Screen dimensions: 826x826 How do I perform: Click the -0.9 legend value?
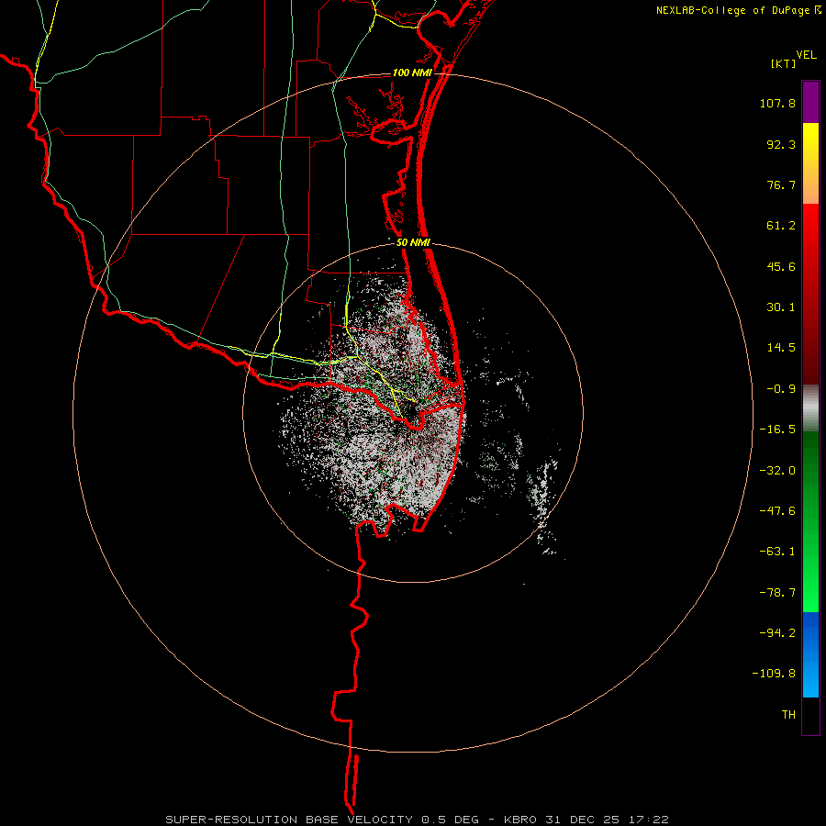781,389
